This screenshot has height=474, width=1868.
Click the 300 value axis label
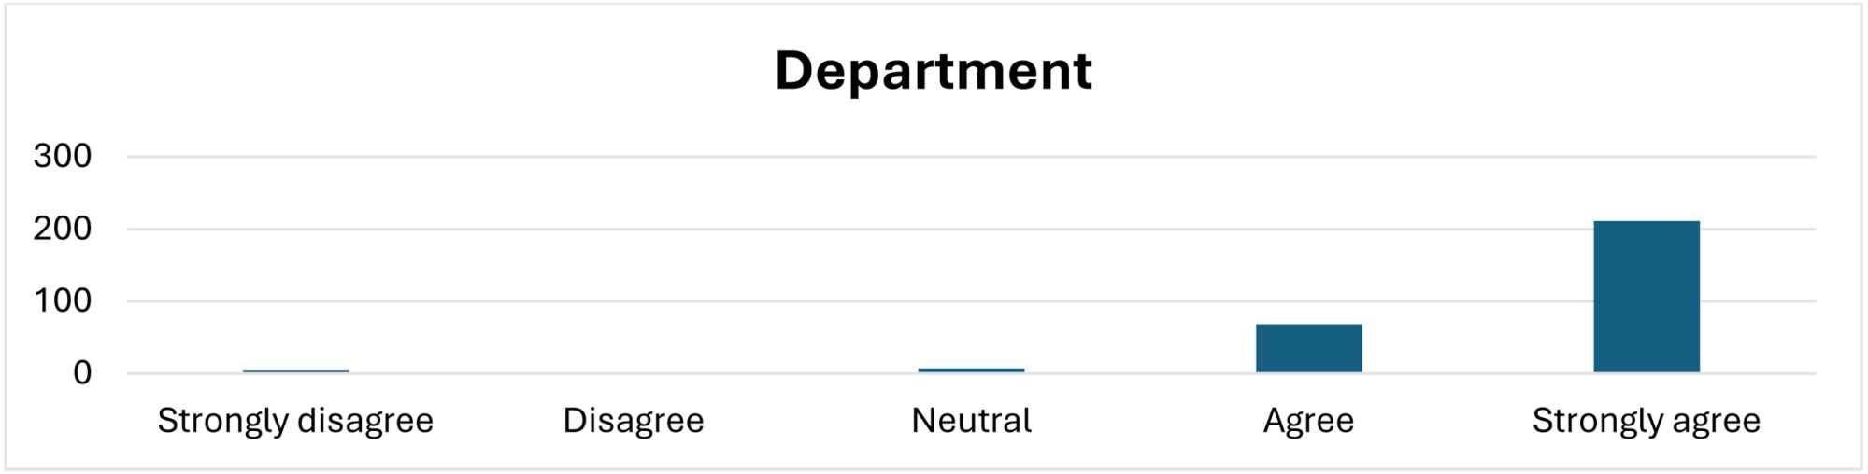pyautogui.click(x=63, y=156)
